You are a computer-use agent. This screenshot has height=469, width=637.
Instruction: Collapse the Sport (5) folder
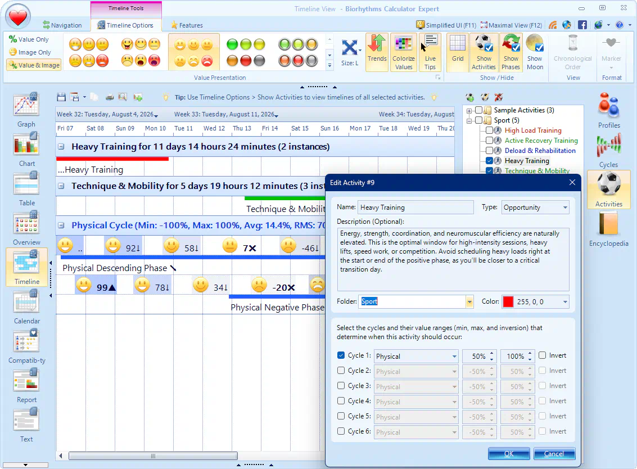(469, 121)
